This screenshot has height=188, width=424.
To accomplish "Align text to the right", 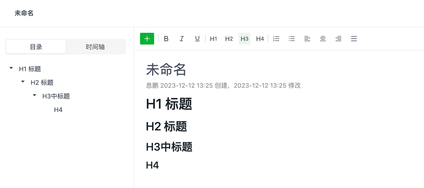I will coord(338,39).
